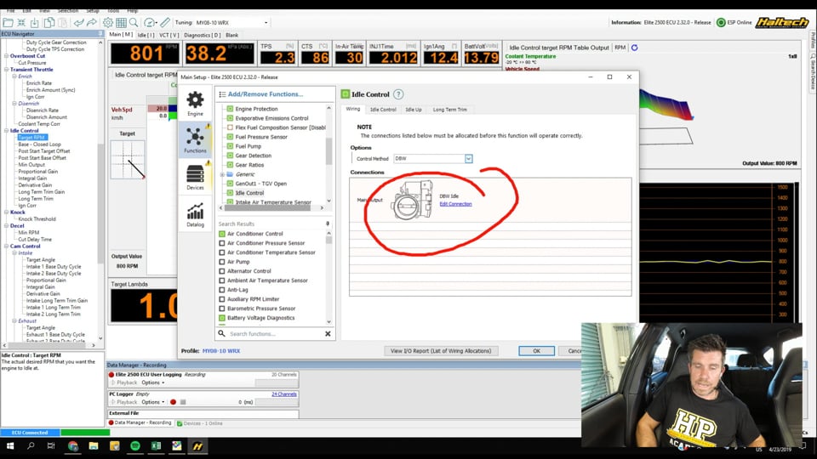The height and width of the screenshot is (459, 817).
Task: Click the record button in PC Logger
Action: pyautogui.click(x=173, y=402)
